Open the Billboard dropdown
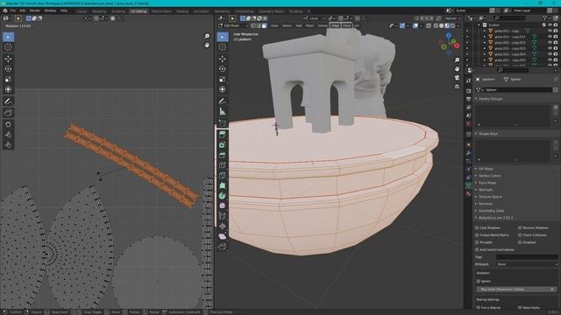This screenshot has height=315, width=561. tap(527, 264)
